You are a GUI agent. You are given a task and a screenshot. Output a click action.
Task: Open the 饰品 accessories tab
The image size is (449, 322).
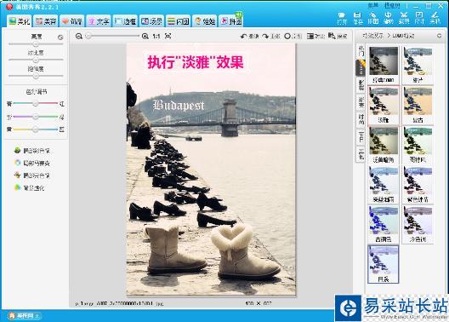(72, 21)
